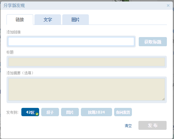Image resolution: width=174 pixels, height=139 pixels.
Task: Grab the summary textarea resize handle
Action: coord(163,99)
